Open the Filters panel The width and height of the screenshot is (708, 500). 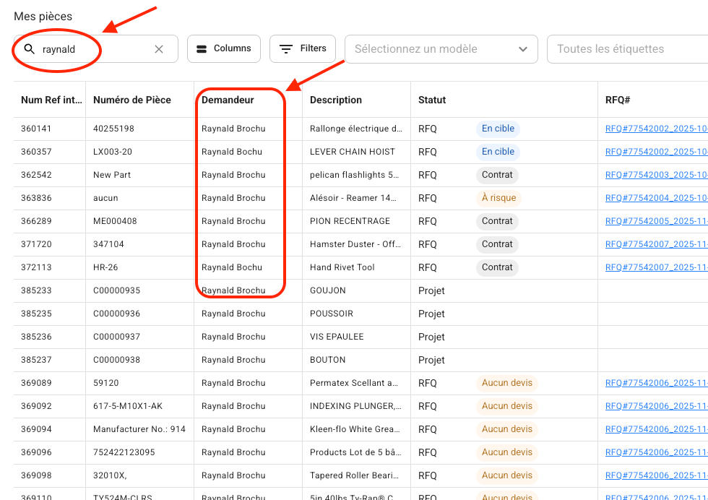(x=303, y=48)
